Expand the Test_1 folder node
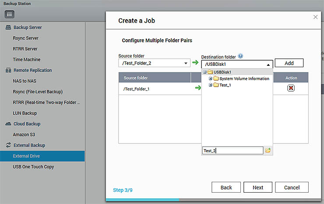The width and height of the screenshot is (324, 204). [211, 85]
